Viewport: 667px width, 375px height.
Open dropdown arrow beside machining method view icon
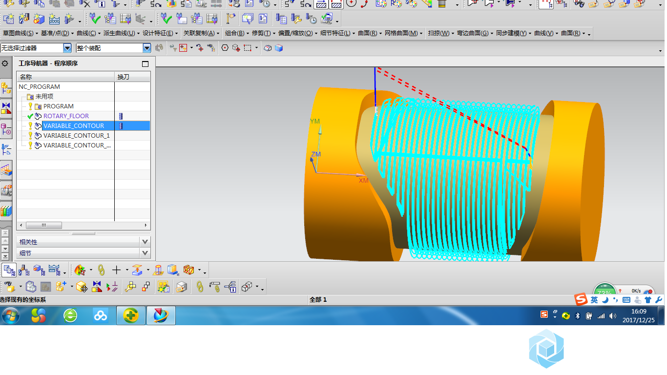pyautogui.click(x=64, y=272)
